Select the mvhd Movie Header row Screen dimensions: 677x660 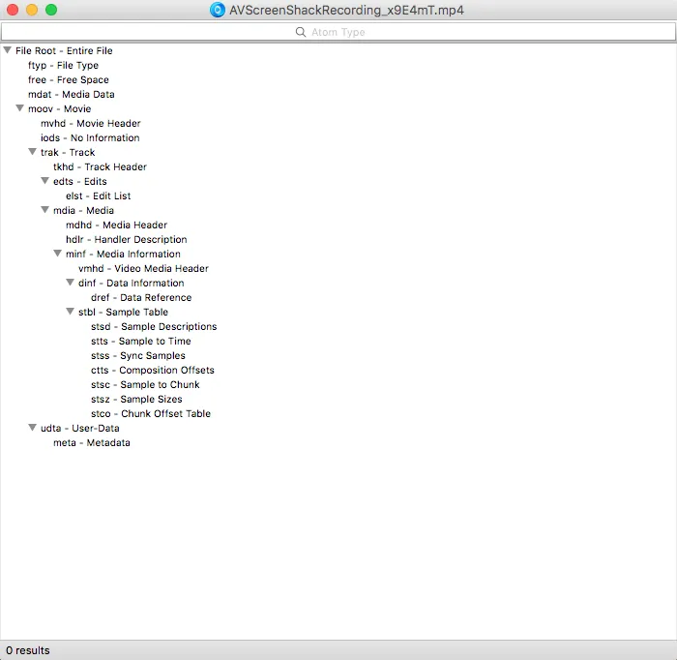pos(90,123)
